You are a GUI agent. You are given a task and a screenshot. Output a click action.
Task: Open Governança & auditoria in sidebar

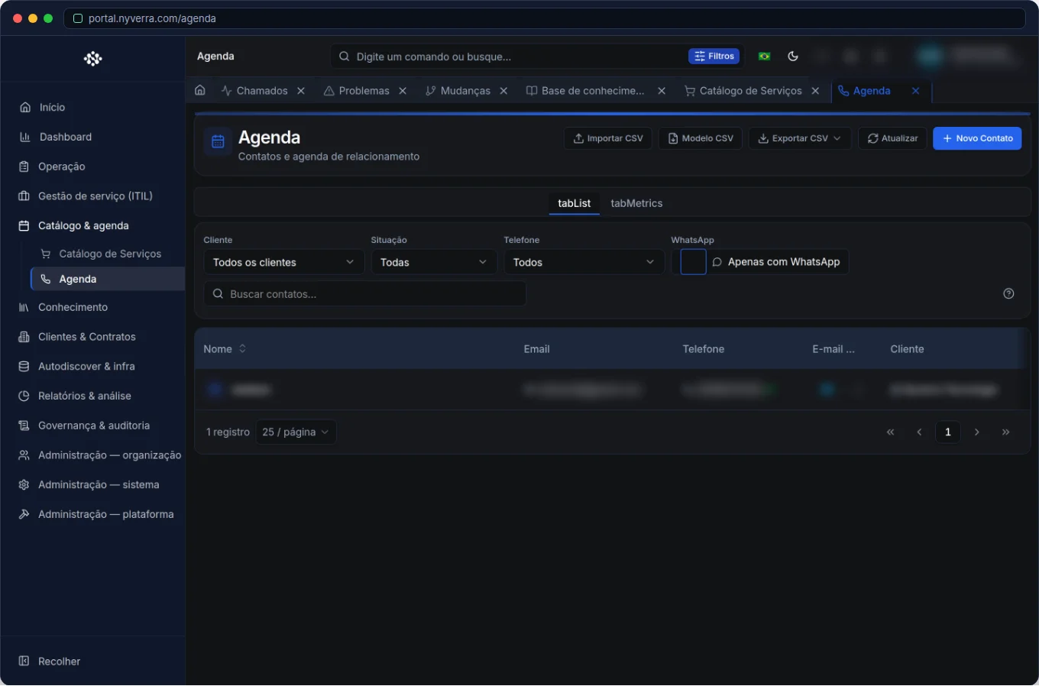(92, 426)
